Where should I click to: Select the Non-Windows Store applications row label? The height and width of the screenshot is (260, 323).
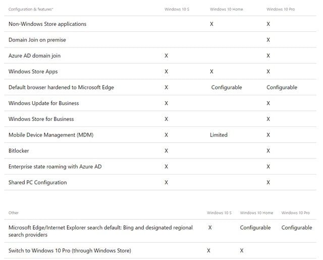[x=47, y=24]
